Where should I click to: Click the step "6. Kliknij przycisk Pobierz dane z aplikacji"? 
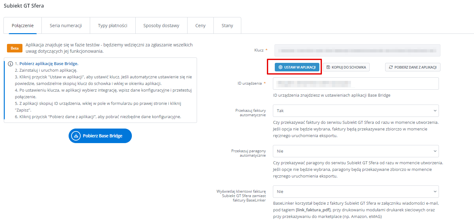click(x=98, y=117)
